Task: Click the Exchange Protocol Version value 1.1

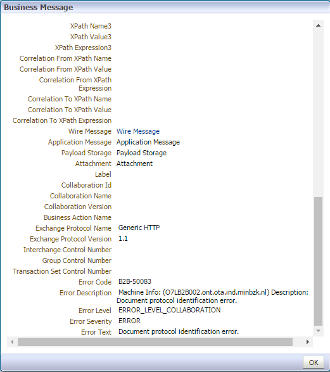Action: (123, 238)
